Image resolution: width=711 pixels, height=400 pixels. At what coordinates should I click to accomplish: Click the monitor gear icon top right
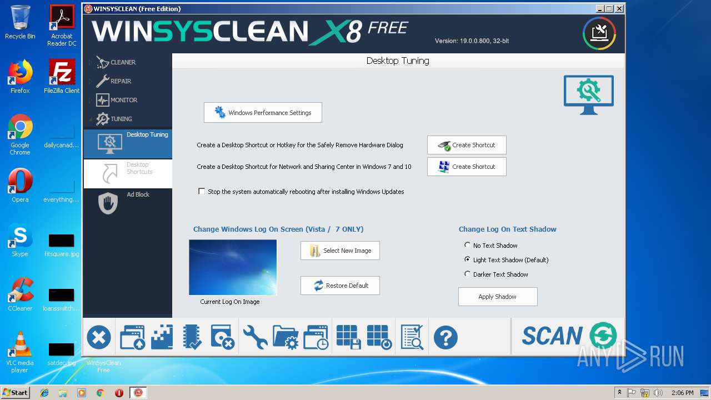(589, 94)
